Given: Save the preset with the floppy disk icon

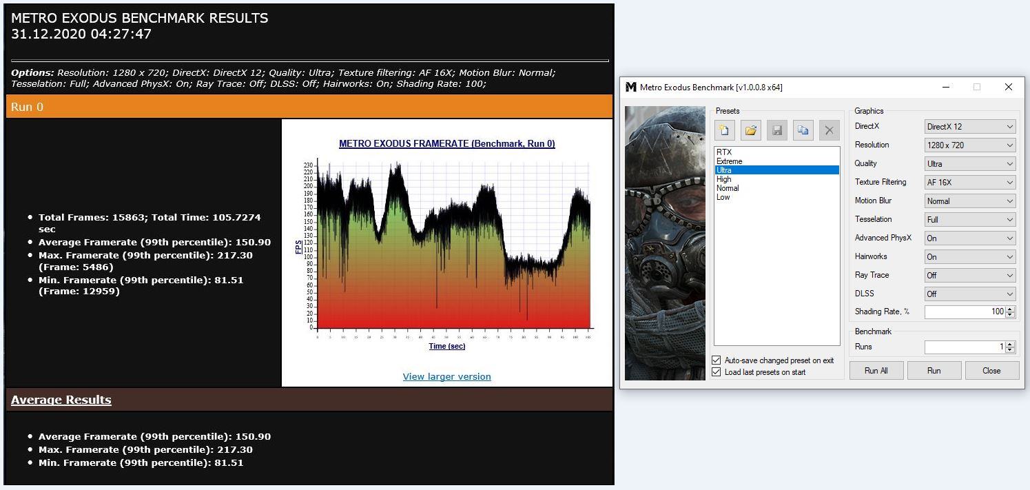Looking at the screenshot, I should (777, 130).
